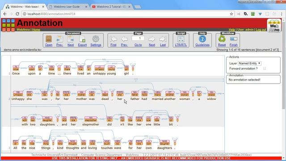Click the WebAnno logo in header corner
286x161 pixels.
274,25
